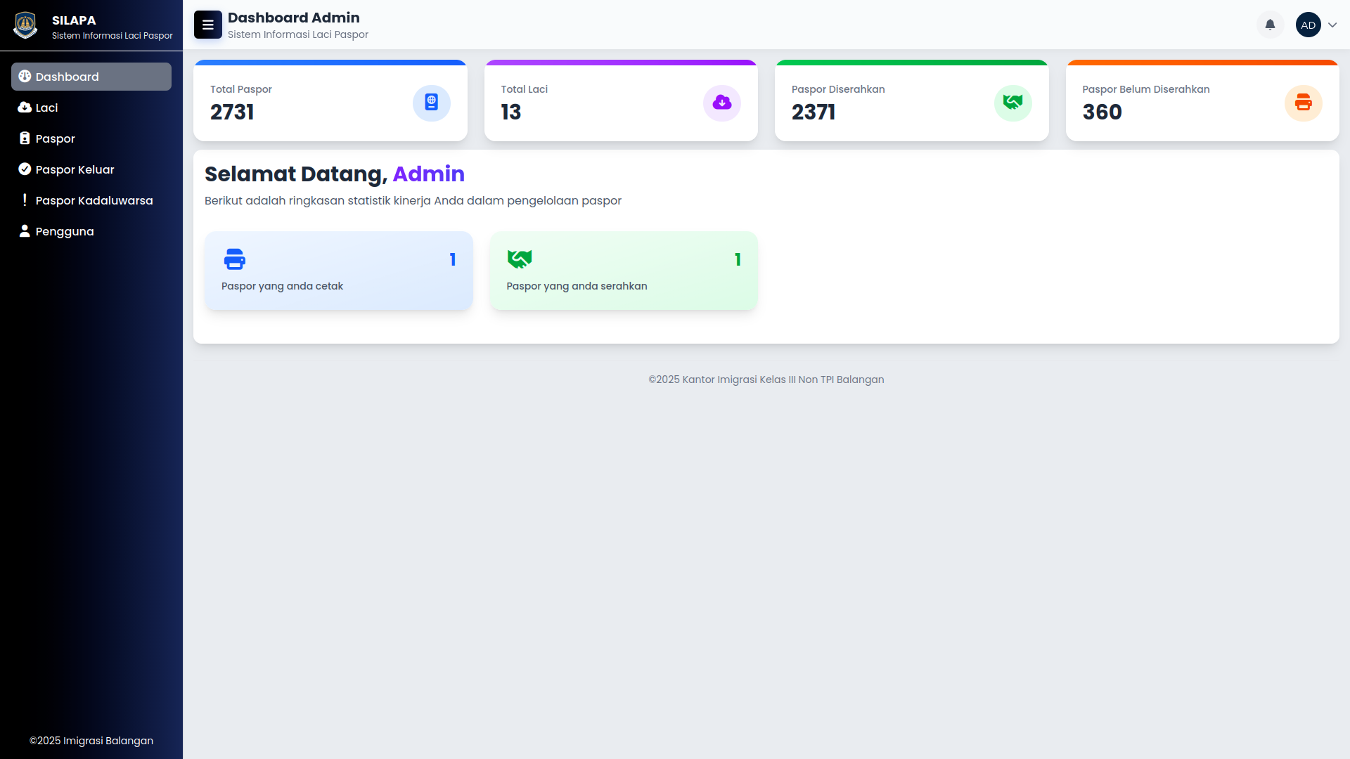
Task: Click the blue printer icon in cetak card
Action: (235, 259)
